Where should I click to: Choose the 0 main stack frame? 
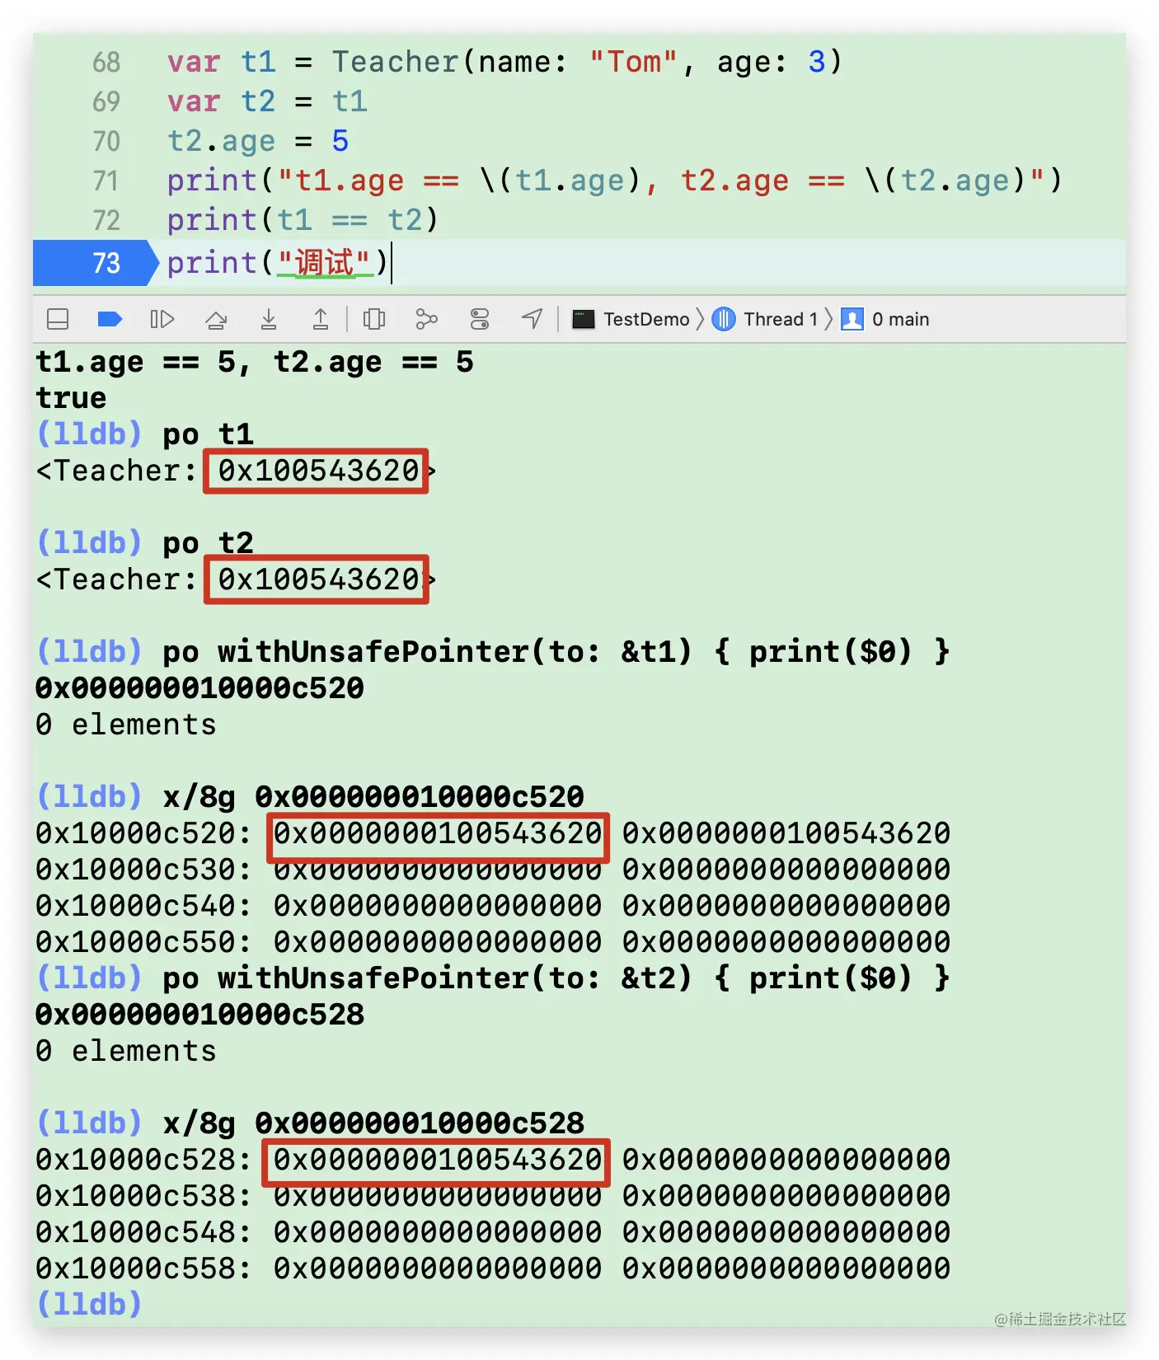(885, 319)
